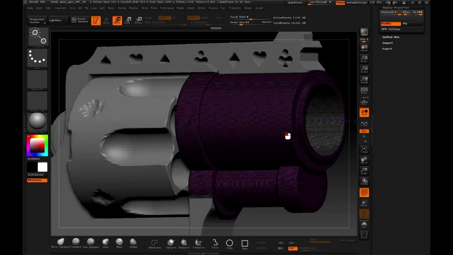The width and height of the screenshot is (453, 255).
Task: Toggle Double sided display
Action: tap(391, 23)
